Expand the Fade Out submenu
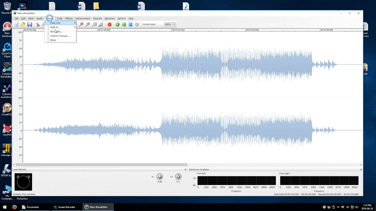This screenshot has height=211, width=376. pos(61,23)
